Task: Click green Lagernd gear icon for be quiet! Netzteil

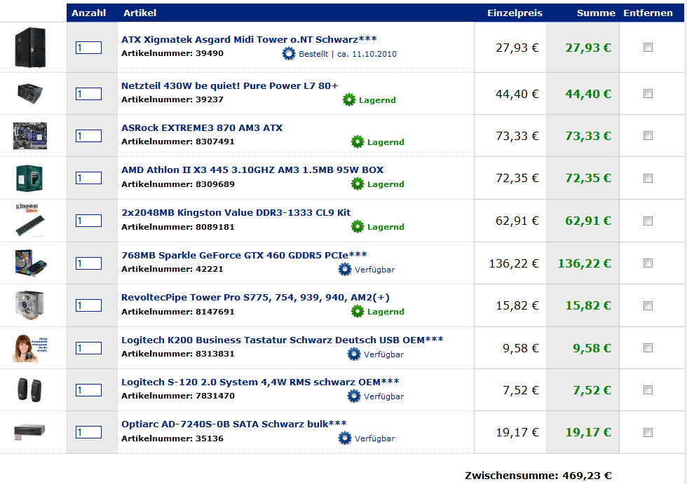Action: [349, 100]
